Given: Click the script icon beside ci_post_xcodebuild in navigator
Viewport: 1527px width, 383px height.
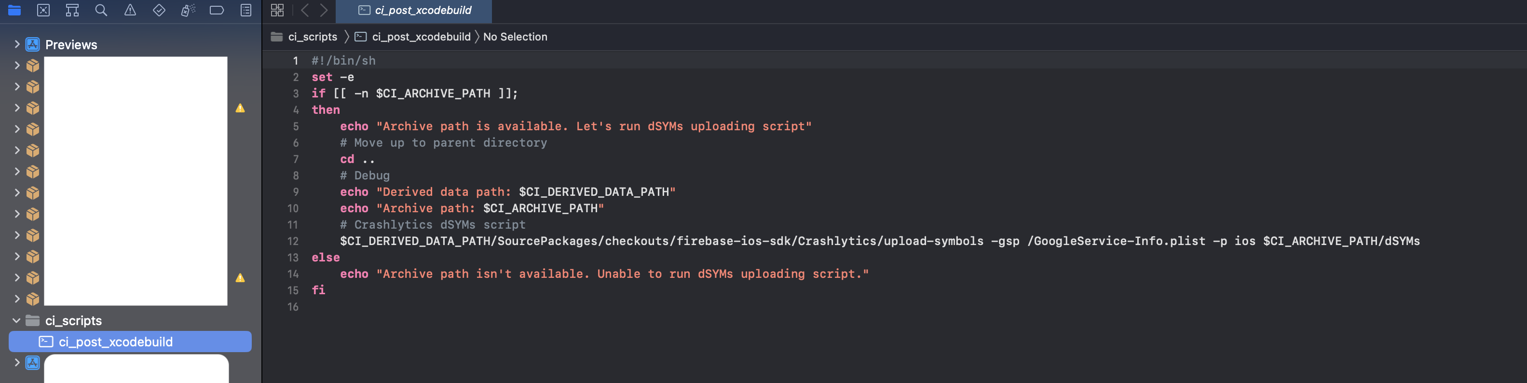Looking at the screenshot, I should [x=46, y=342].
